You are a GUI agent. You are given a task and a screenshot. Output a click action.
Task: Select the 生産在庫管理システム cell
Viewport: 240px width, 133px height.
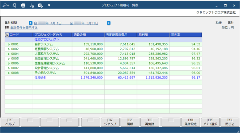52,63
